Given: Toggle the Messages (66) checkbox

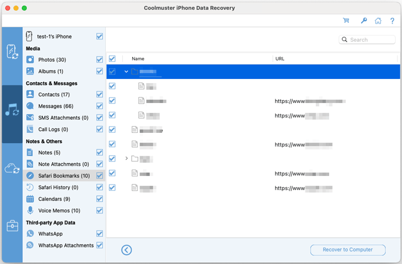Looking at the screenshot, I should 99,106.
